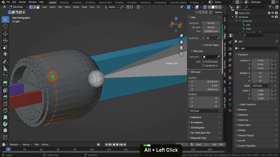Click the pan hand viewport gizmo
The height and width of the screenshot is (157, 280).
coord(181,42)
